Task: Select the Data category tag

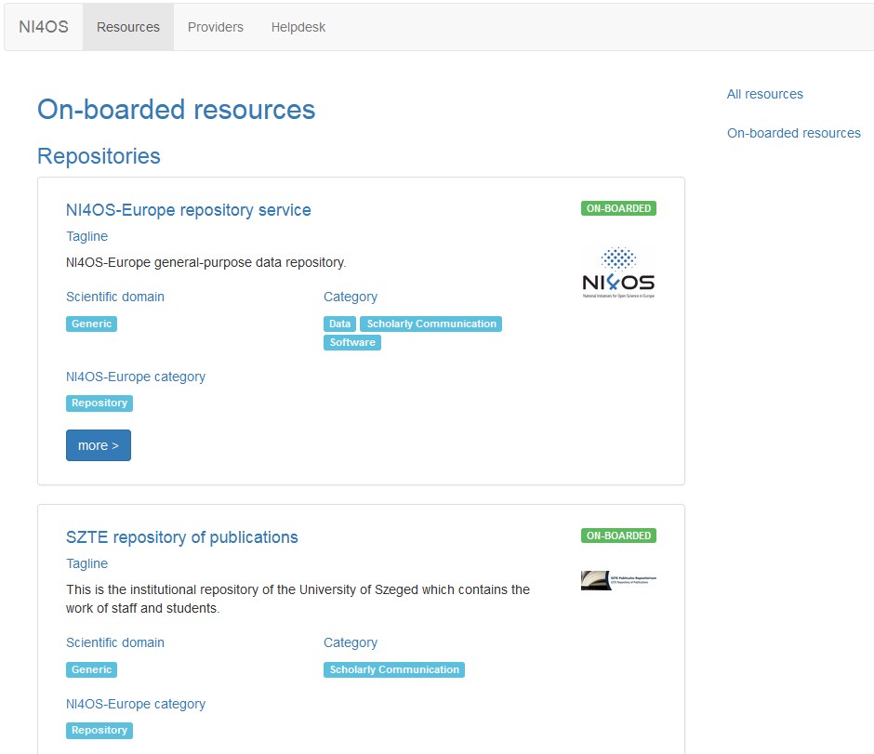Action: [x=339, y=324]
